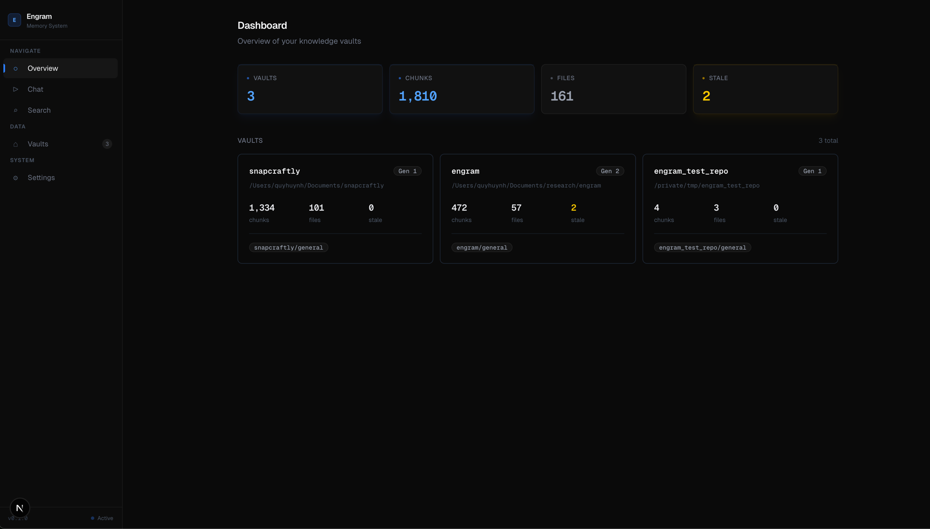The height and width of the screenshot is (529, 930).
Task: Open the engram vault card
Action: coord(538,208)
